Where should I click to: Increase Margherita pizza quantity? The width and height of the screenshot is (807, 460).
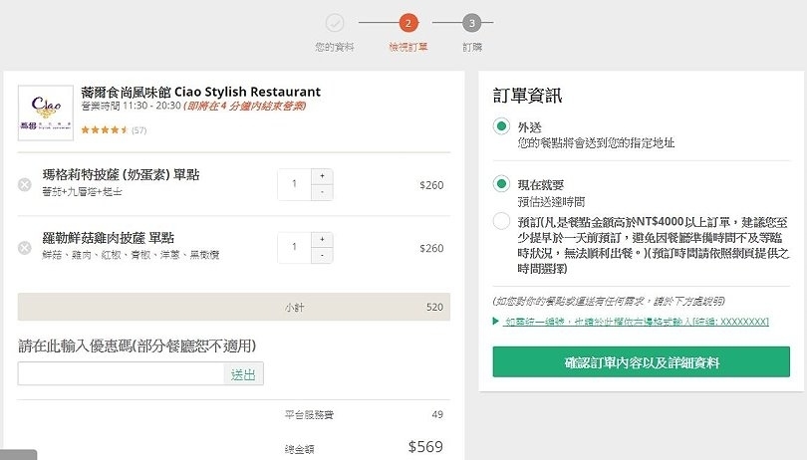pyautogui.click(x=323, y=175)
